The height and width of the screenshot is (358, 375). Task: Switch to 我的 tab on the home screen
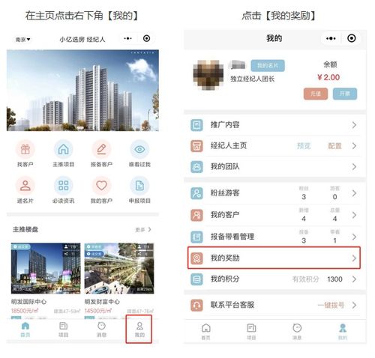pos(139,330)
